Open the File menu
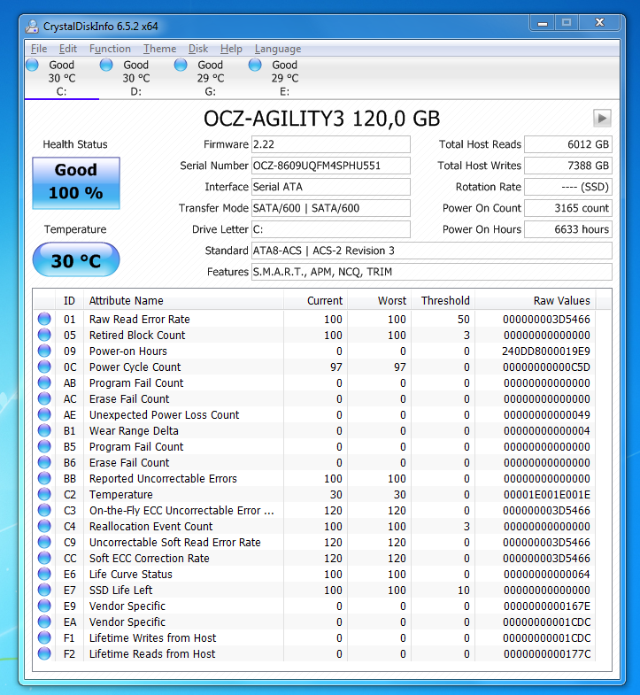This screenshot has height=695, width=640. 39,49
